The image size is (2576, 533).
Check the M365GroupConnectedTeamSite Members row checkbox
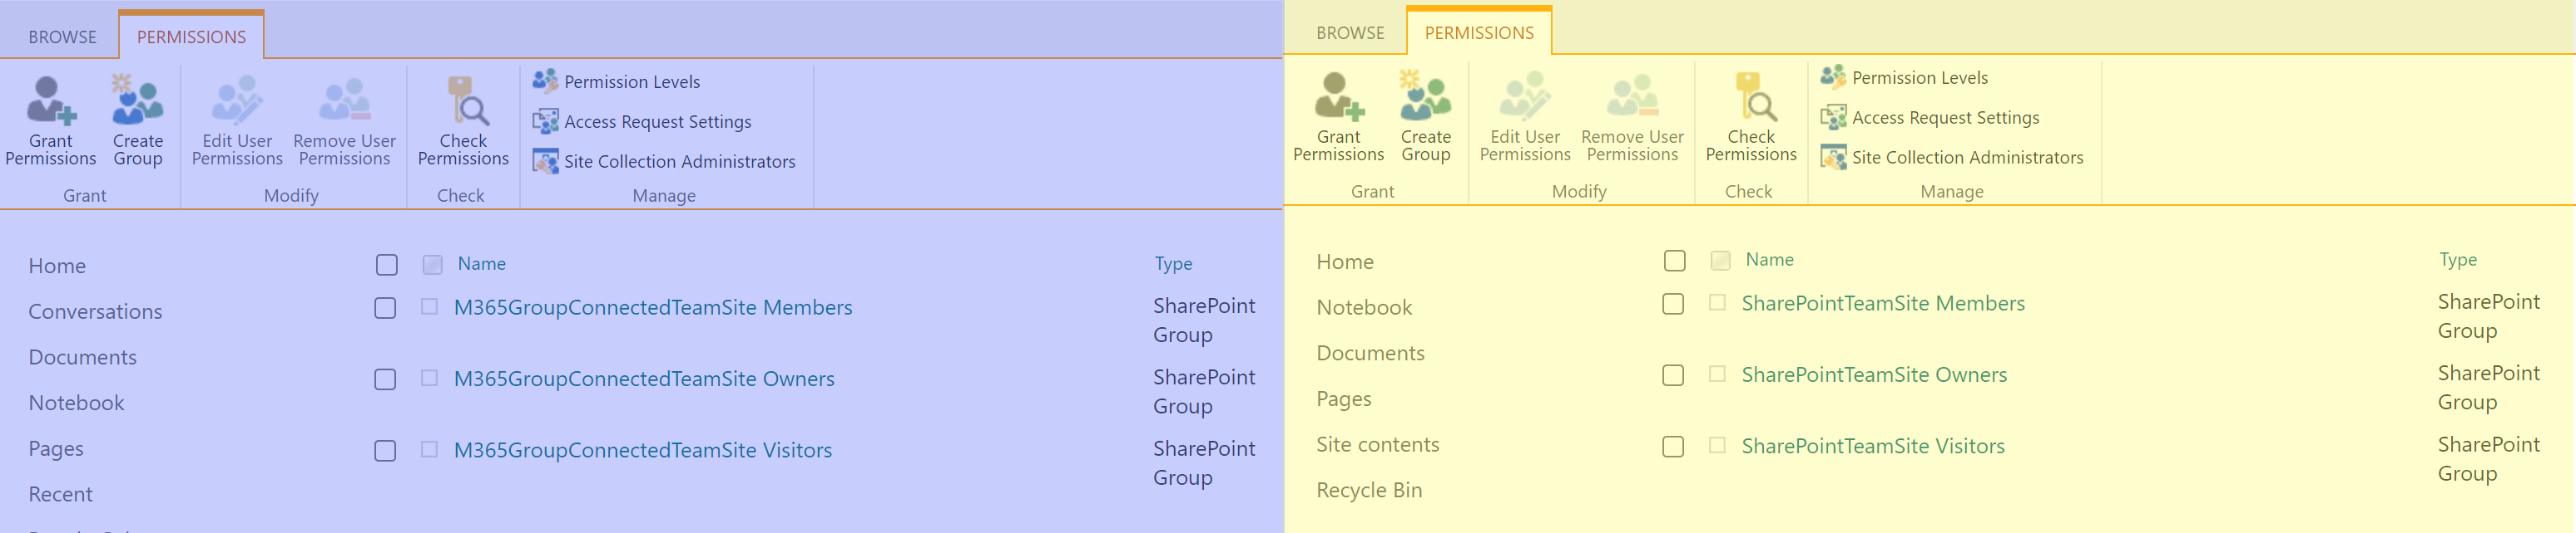[x=385, y=308]
